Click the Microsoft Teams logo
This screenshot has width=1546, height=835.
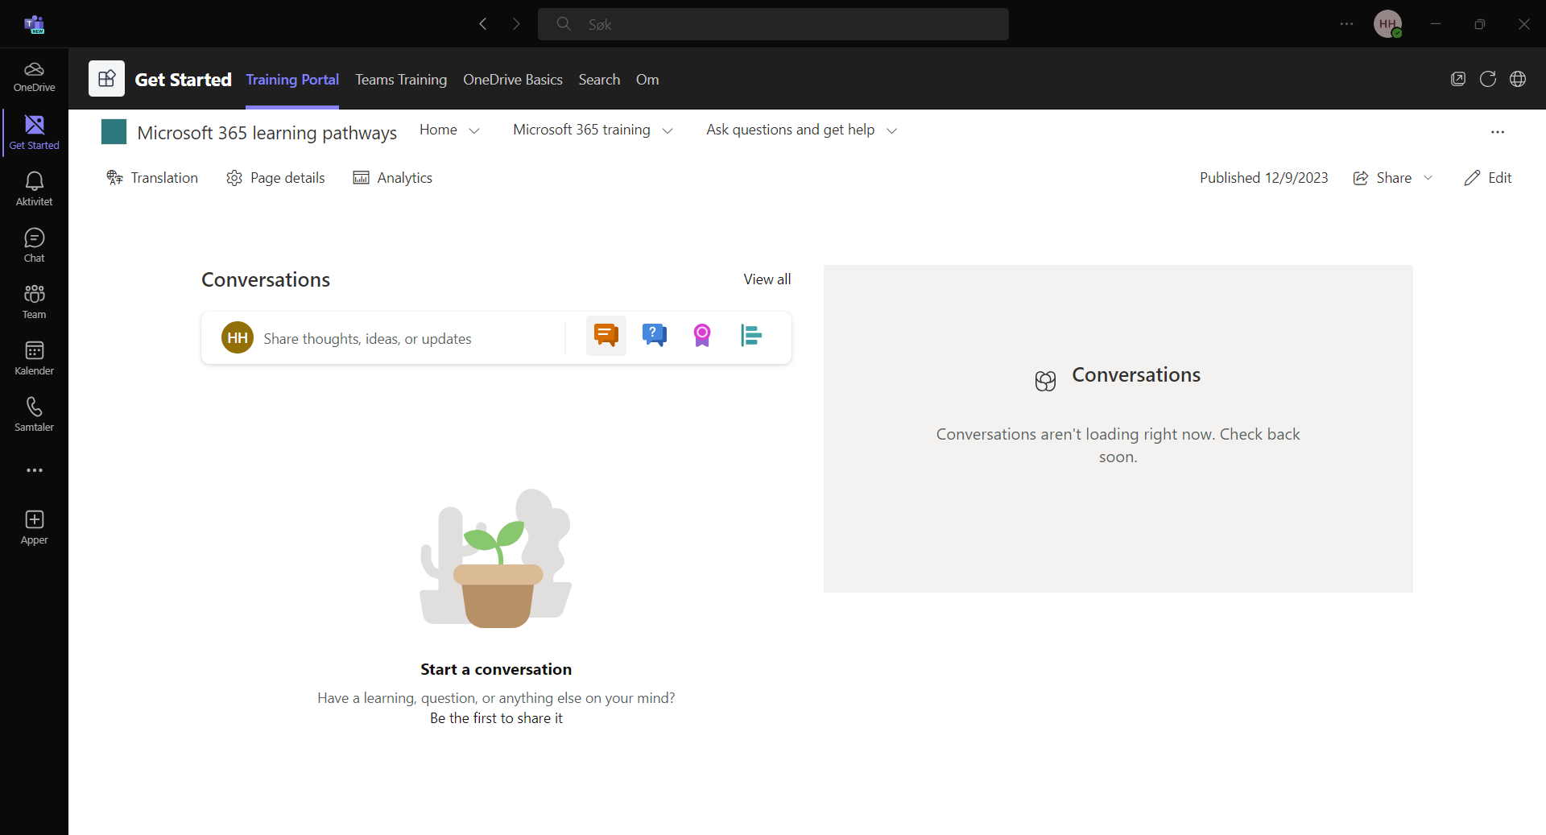click(34, 24)
